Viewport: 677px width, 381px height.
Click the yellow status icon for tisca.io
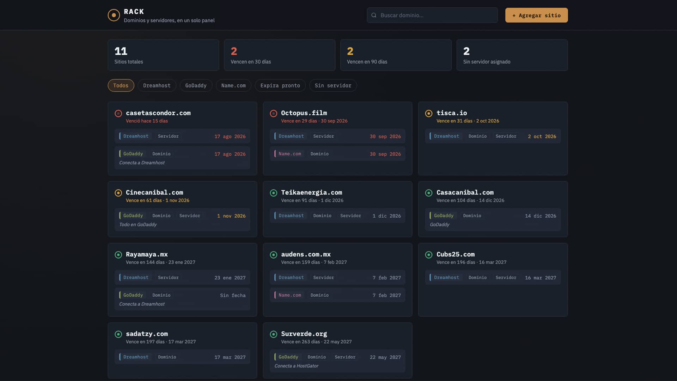tap(429, 113)
